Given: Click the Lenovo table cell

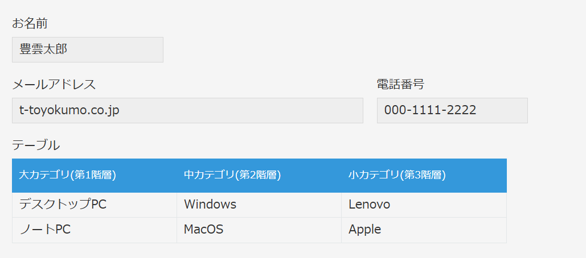Looking at the screenshot, I should pyautogui.click(x=424, y=205).
